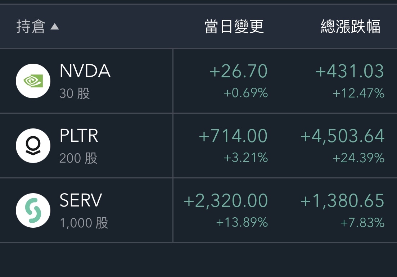Image resolution: width=397 pixels, height=277 pixels.
Task: Tap SERV total percentage +7.83%
Action: click(362, 223)
